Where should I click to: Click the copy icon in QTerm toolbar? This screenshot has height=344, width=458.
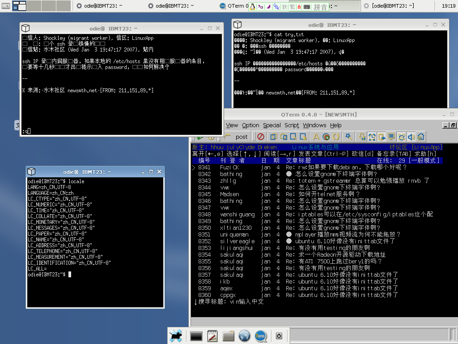point(274,137)
